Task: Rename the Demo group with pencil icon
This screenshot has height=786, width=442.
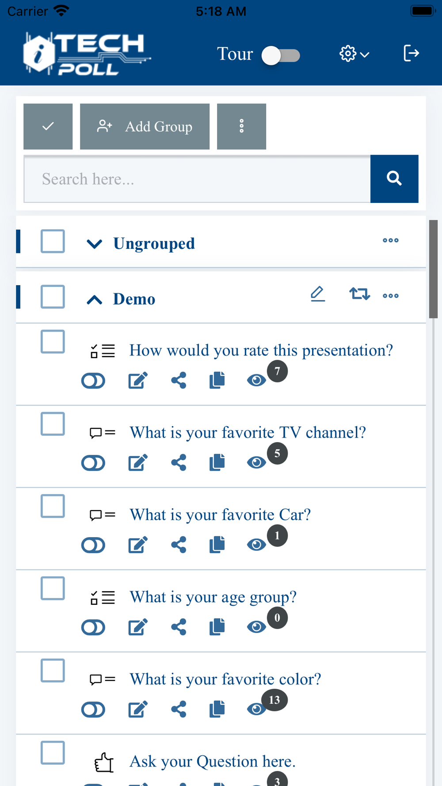Action: pos(317,294)
